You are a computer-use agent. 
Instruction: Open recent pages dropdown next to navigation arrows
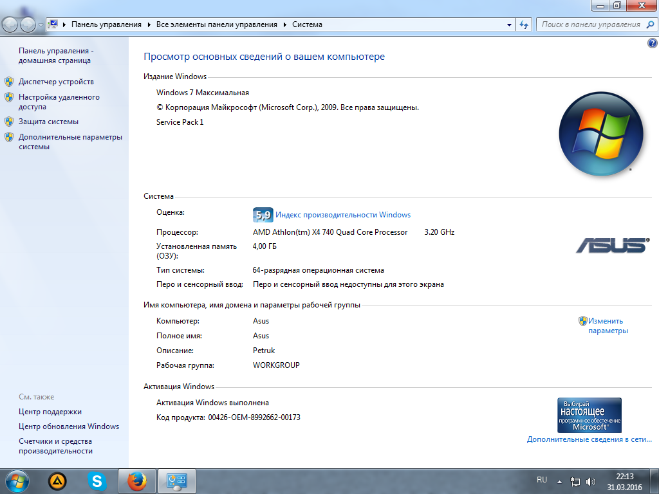pyautogui.click(x=41, y=25)
